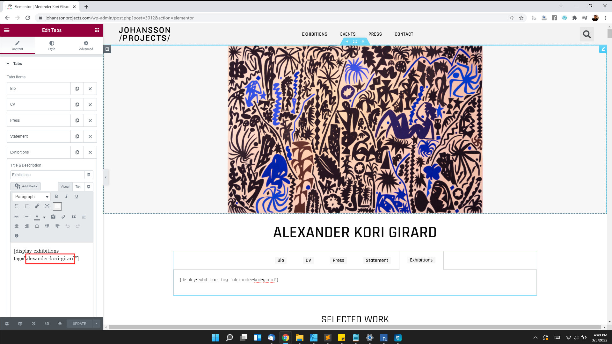Screen dimensions: 612x344
Task: Toggle bulleted list
Action: point(17,206)
